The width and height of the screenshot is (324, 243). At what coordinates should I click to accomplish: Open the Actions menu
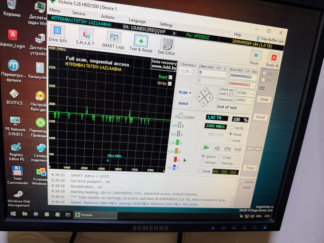107,17
